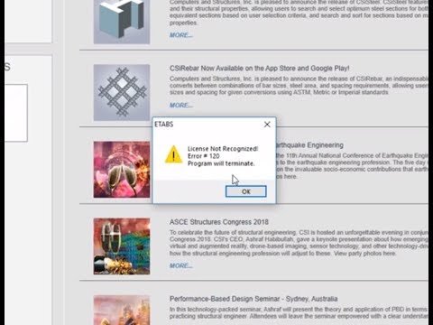Open MORE link under ASCE Structures Congress
This screenshot has width=433, height=325.
pos(181,265)
